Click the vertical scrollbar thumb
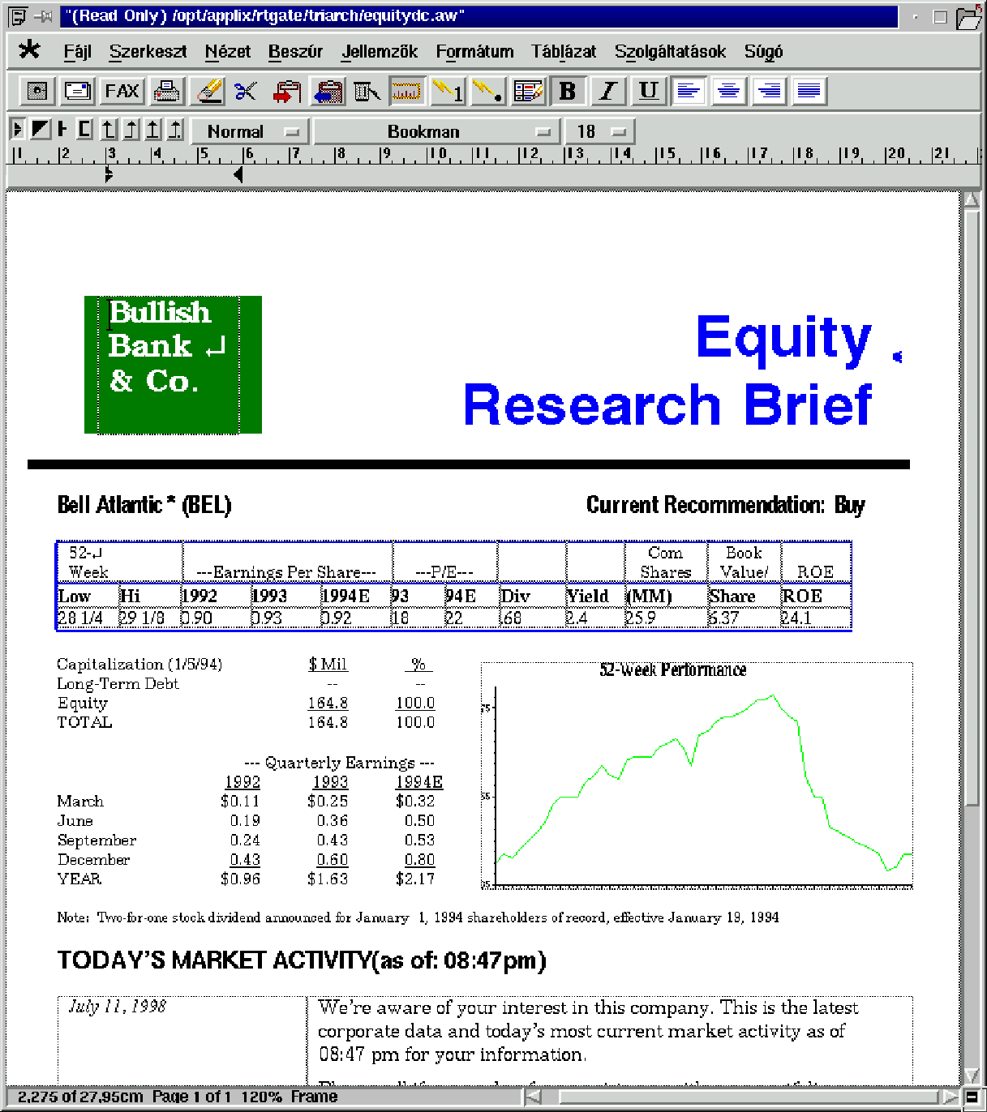 coord(972,507)
